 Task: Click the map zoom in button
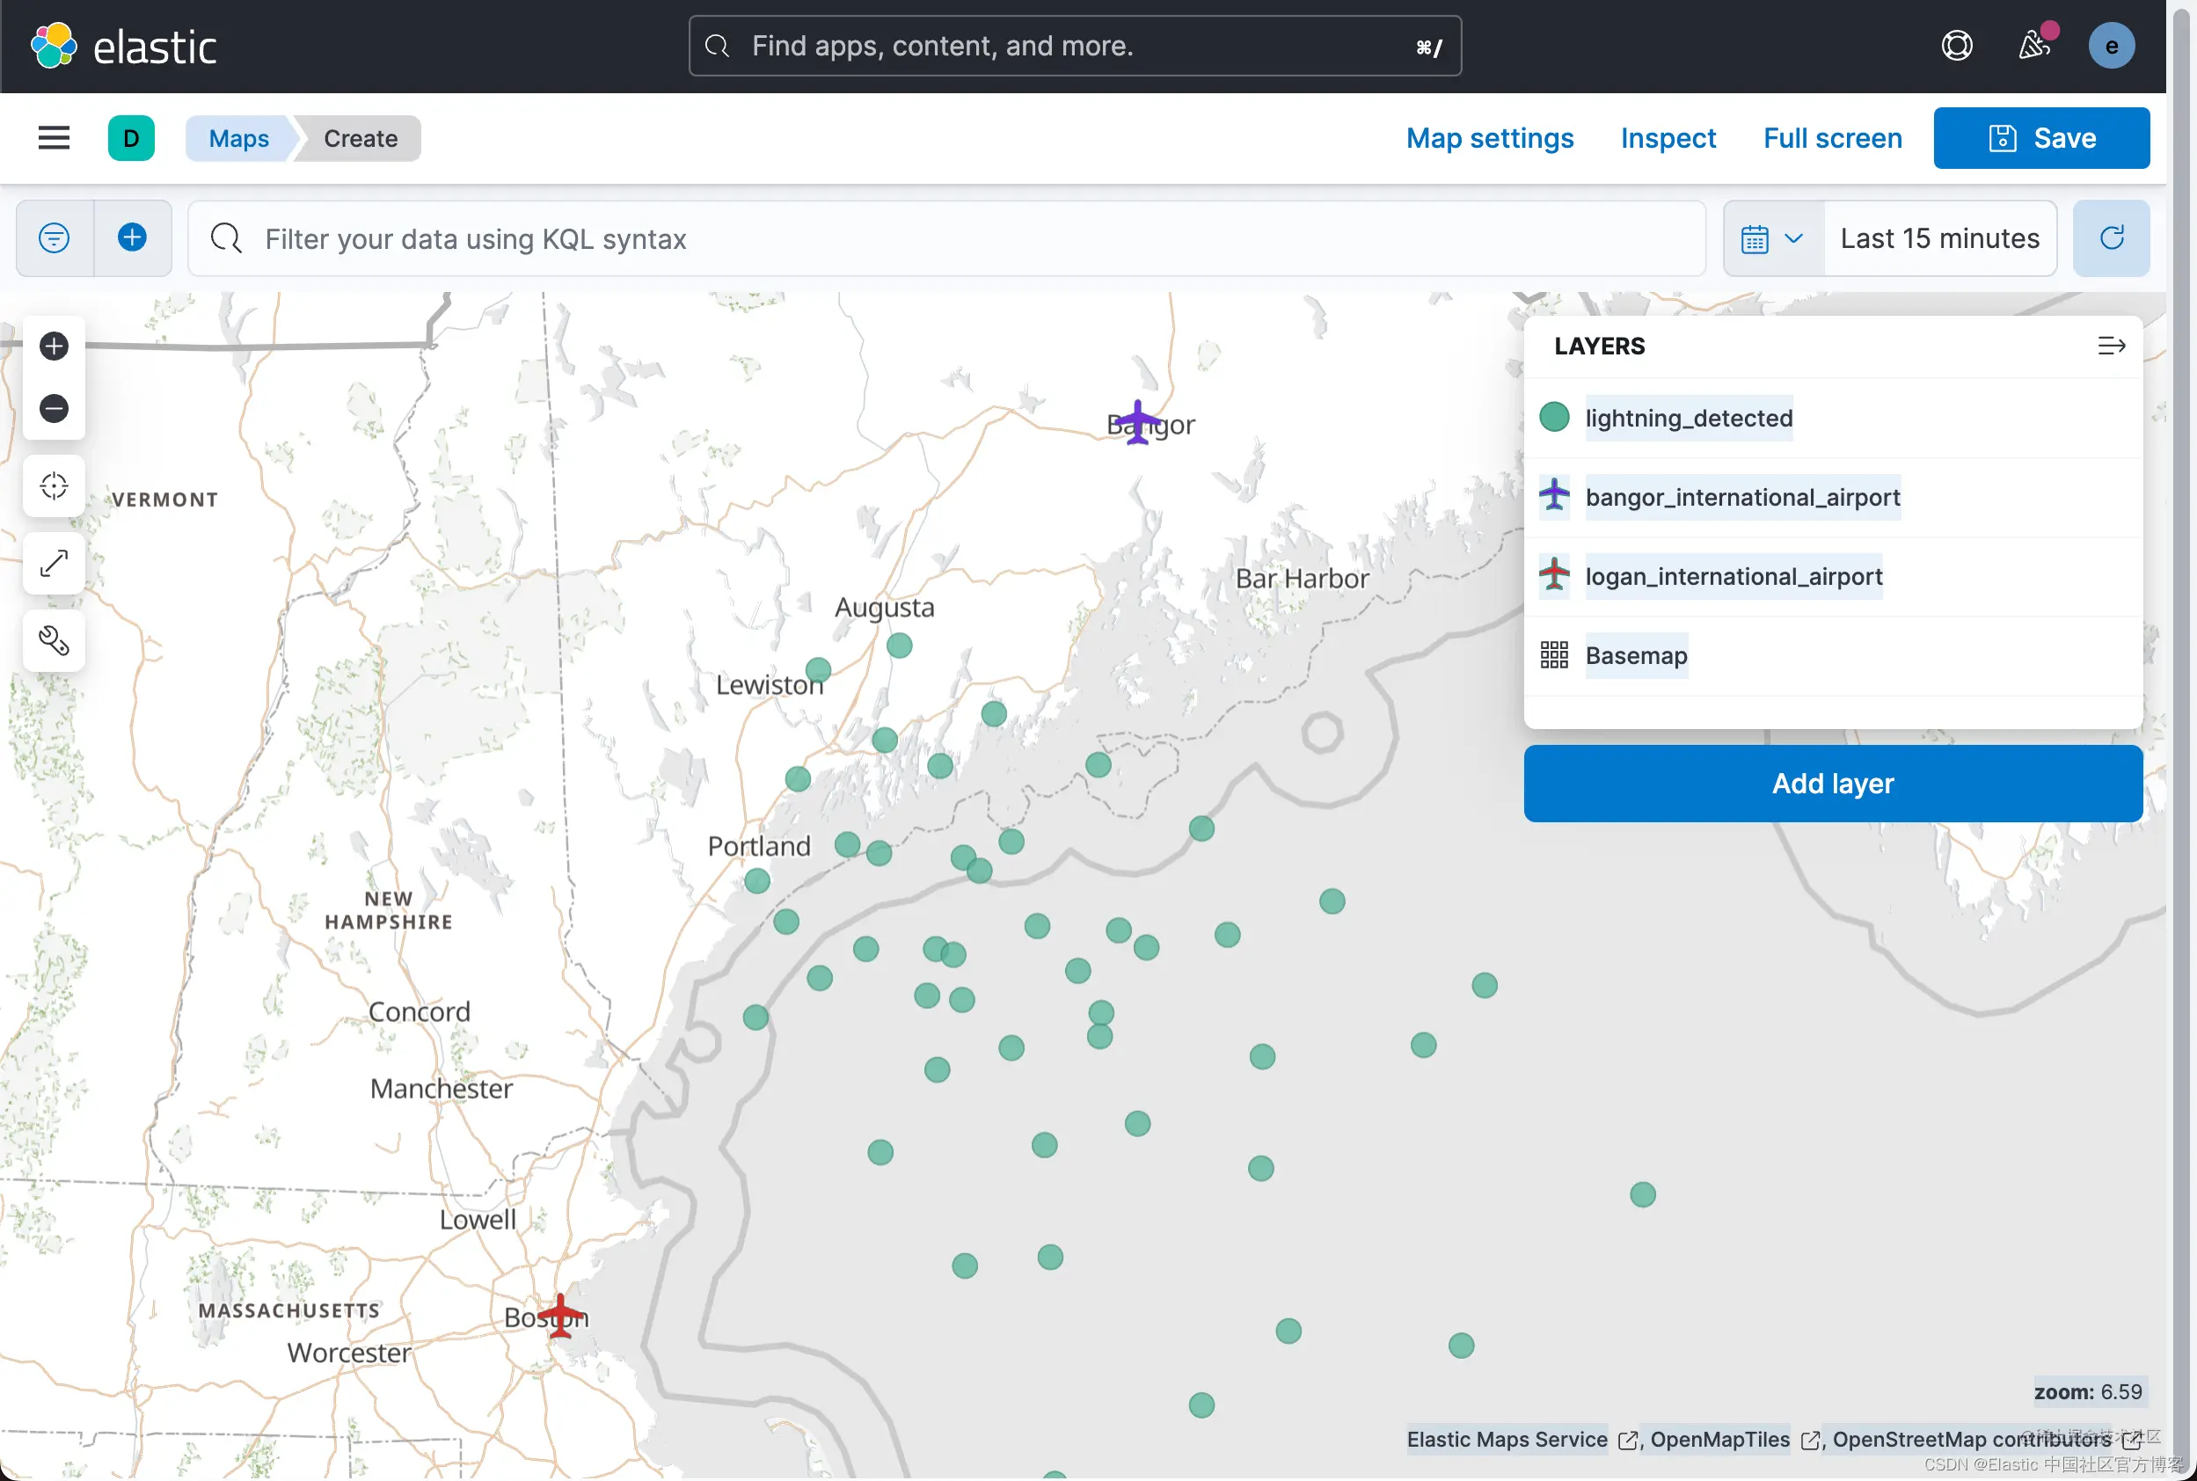[54, 346]
